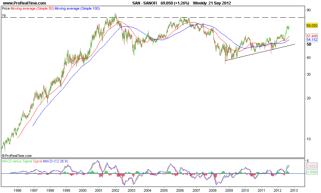Screen dimensions: 321x193
Task: Select the Price legend label
Action: pos(6,9)
